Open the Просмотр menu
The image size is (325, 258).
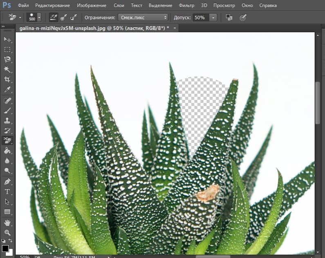point(224,5)
